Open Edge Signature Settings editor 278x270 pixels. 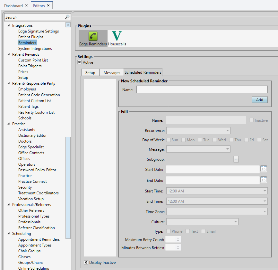pos(39,31)
